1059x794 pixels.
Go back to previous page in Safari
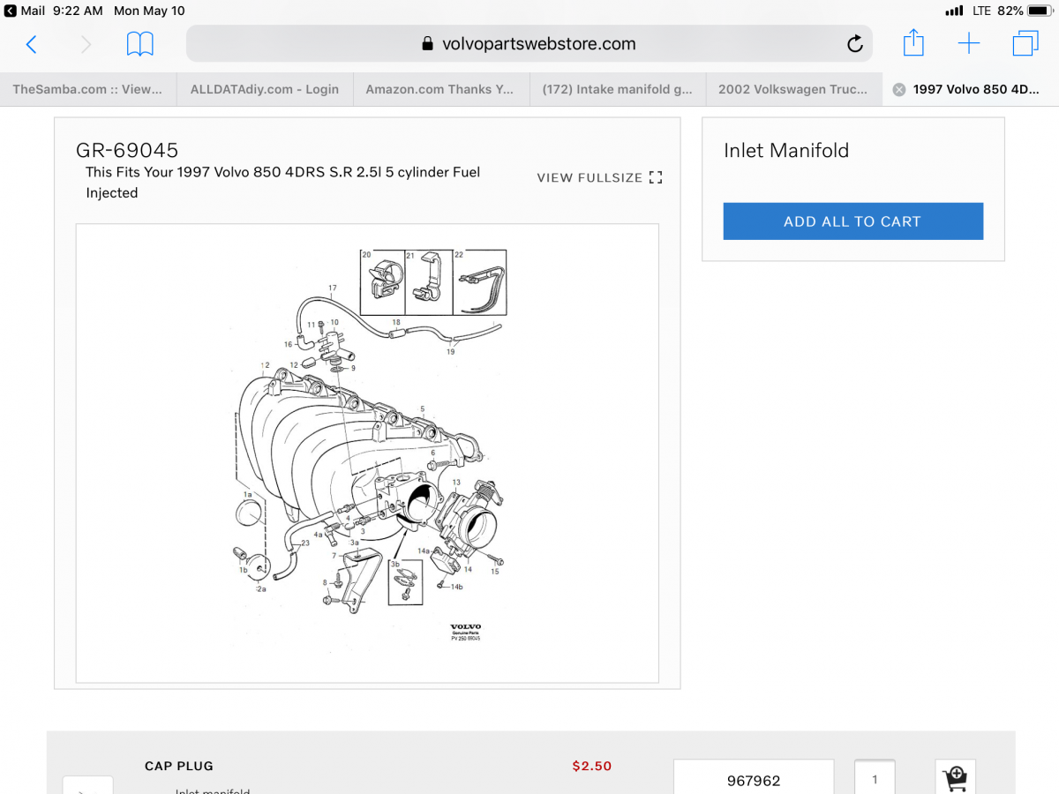point(32,44)
